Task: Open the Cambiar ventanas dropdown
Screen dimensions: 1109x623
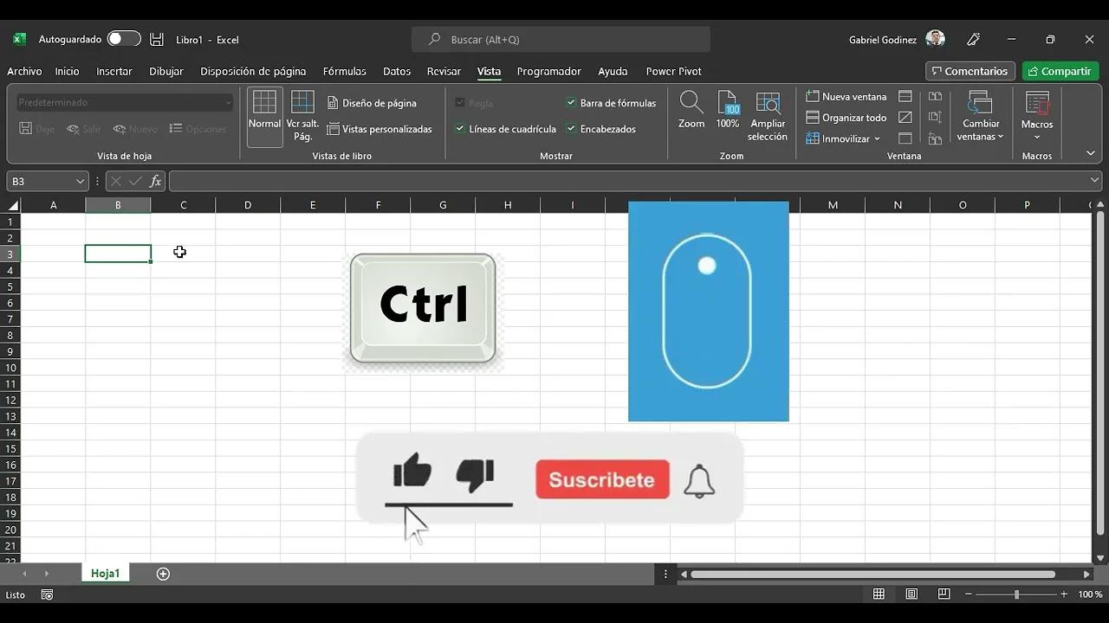Action: [980, 119]
